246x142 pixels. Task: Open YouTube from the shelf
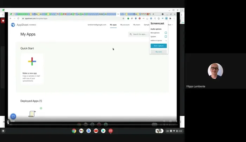(x=96, y=131)
